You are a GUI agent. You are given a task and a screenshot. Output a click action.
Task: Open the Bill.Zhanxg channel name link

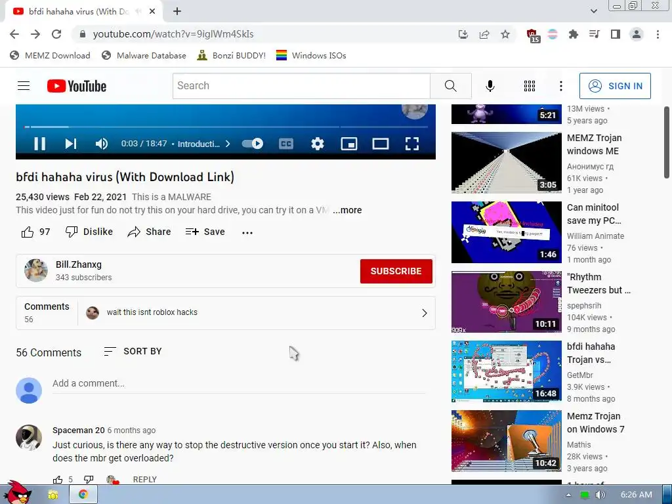tap(79, 264)
